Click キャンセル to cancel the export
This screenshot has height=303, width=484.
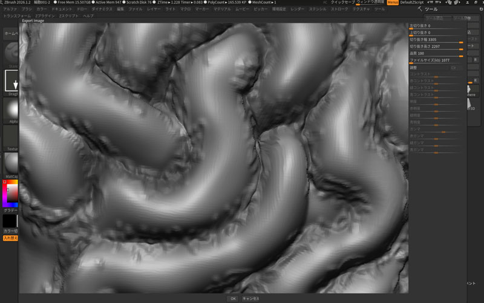(x=250, y=298)
